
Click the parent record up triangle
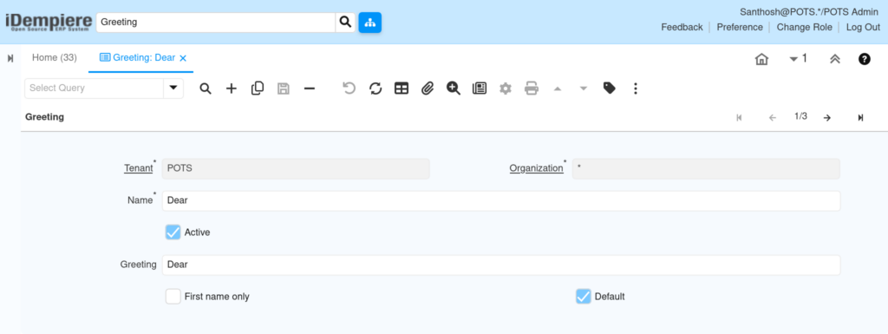558,88
